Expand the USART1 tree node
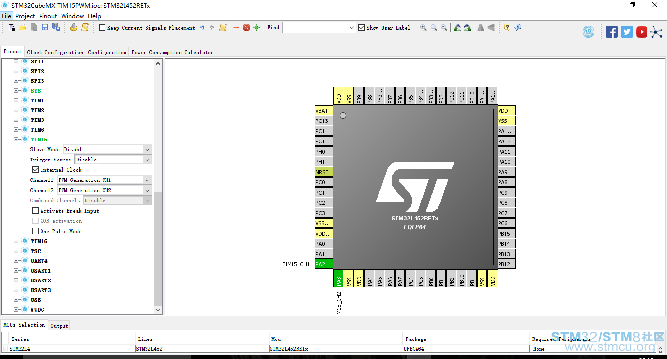 [16, 271]
